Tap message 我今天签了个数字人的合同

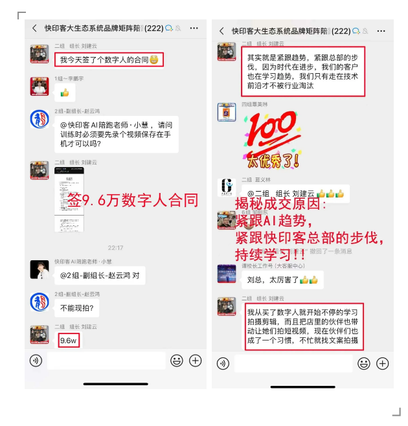pos(109,60)
